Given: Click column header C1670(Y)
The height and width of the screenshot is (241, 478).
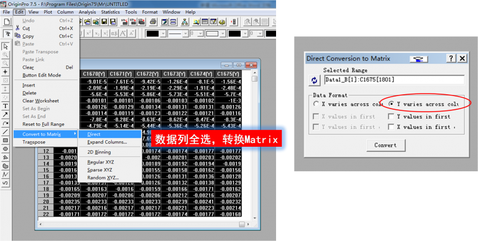Looking at the screenshot, I should (94, 74).
